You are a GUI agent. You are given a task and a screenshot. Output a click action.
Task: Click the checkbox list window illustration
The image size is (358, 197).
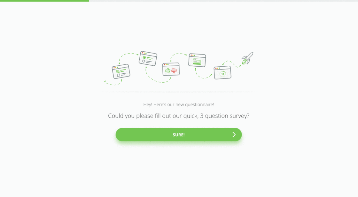pos(121,71)
